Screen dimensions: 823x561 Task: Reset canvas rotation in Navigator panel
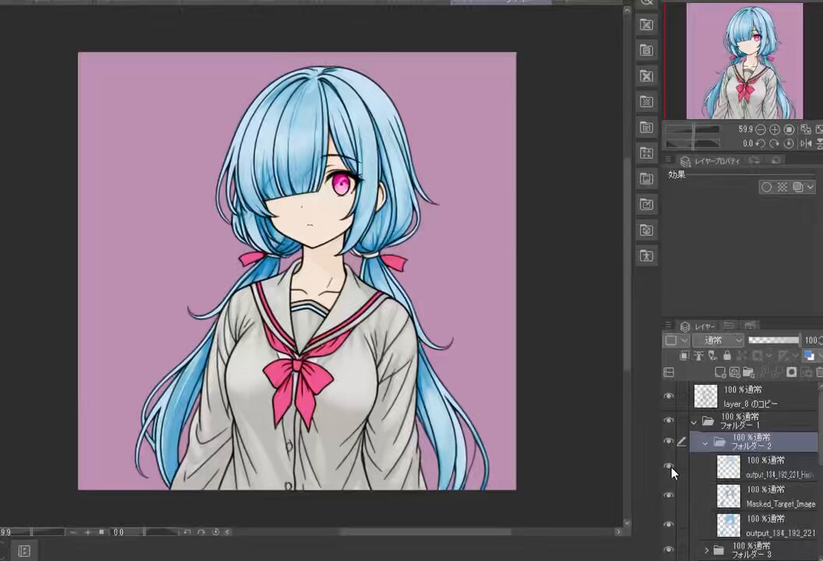click(789, 143)
